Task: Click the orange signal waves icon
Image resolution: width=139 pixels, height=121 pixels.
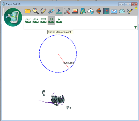Action: pyautogui.click(x=98, y=11)
